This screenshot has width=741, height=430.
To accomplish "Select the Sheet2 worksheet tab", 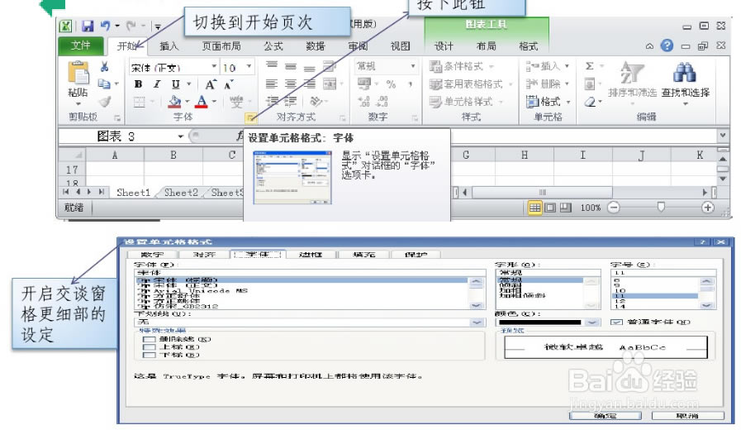I will pos(181,193).
